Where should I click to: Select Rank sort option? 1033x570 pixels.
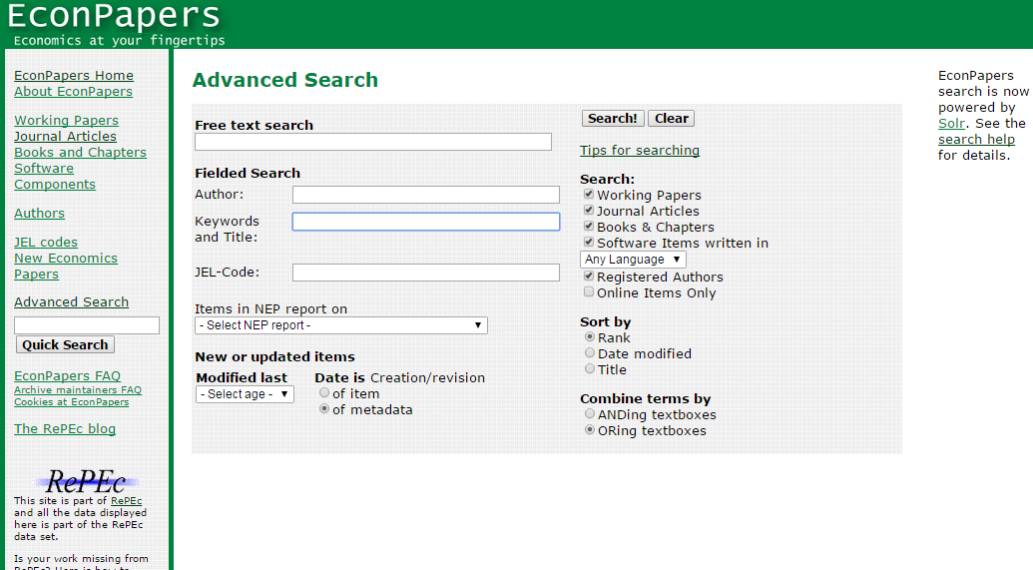(x=590, y=336)
